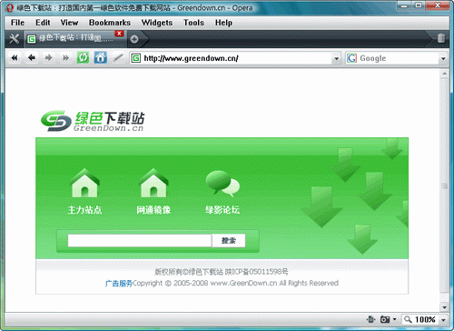The height and width of the screenshot is (331, 454).
Task: Open the Opera panels wrench icon
Action: click(14, 39)
